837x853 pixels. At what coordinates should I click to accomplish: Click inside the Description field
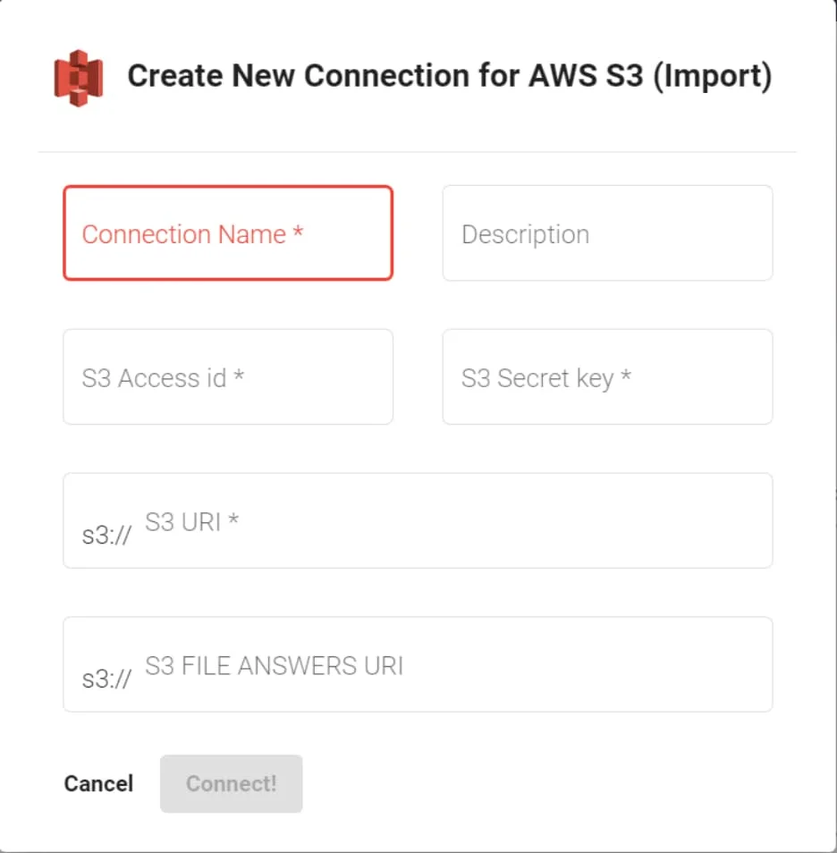click(607, 233)
